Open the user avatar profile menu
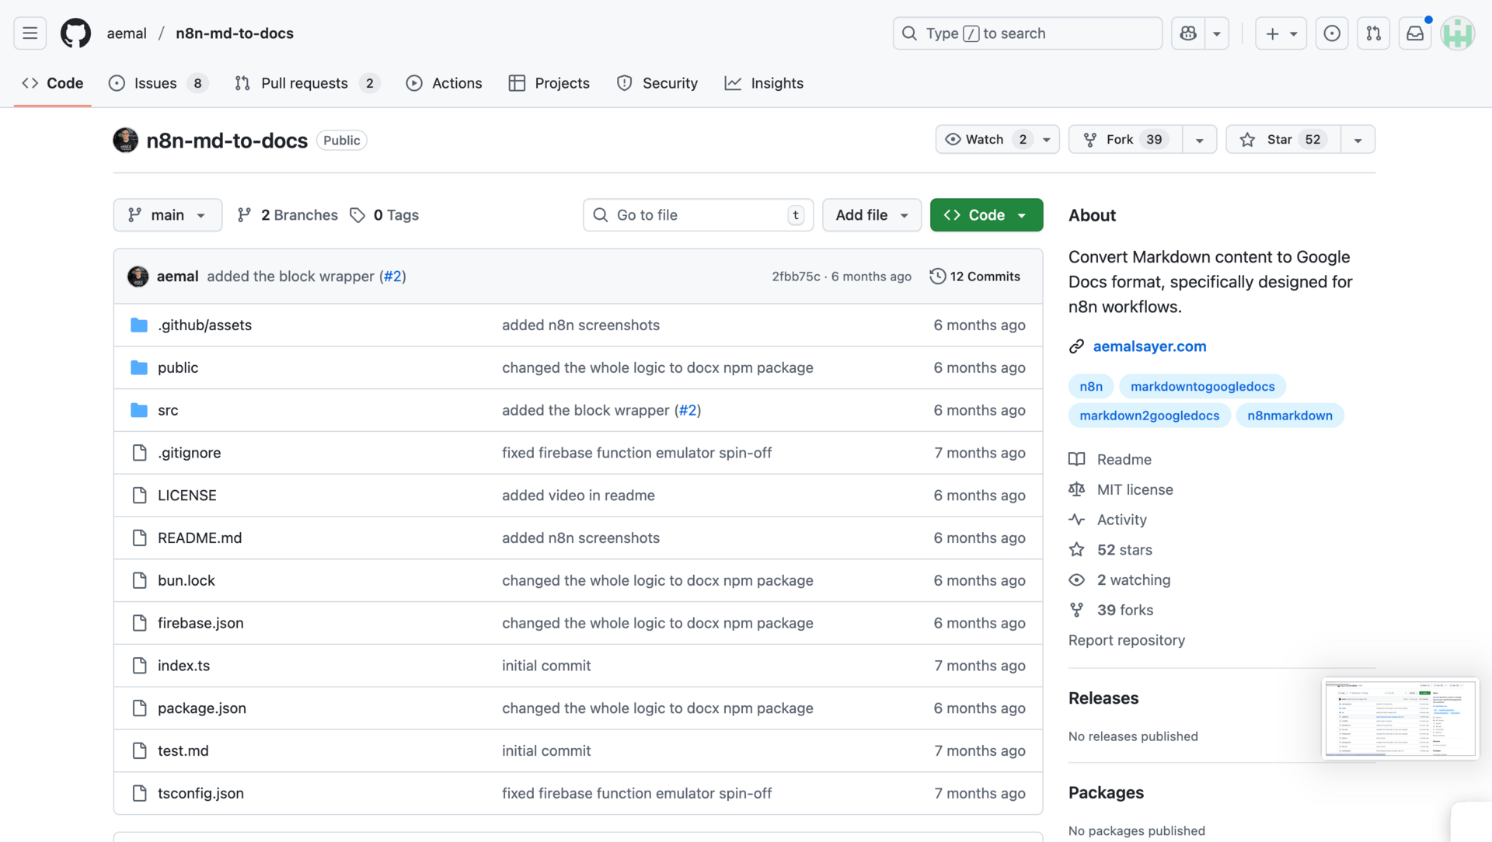The width and height of the screenshot is (1492, 842). 1457,33
